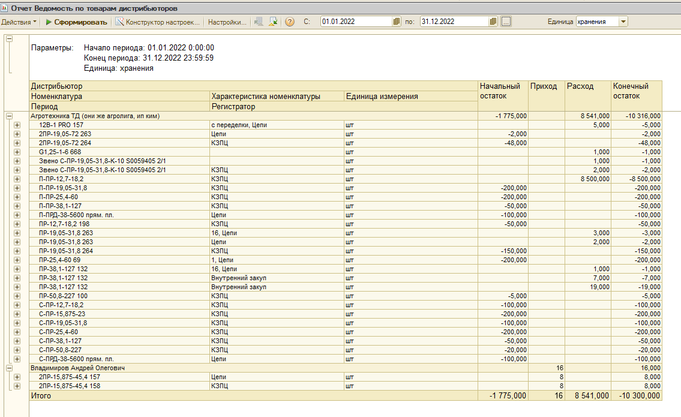
Task: Click the Начальный остаток header
Action: click(x=503, y=95)
